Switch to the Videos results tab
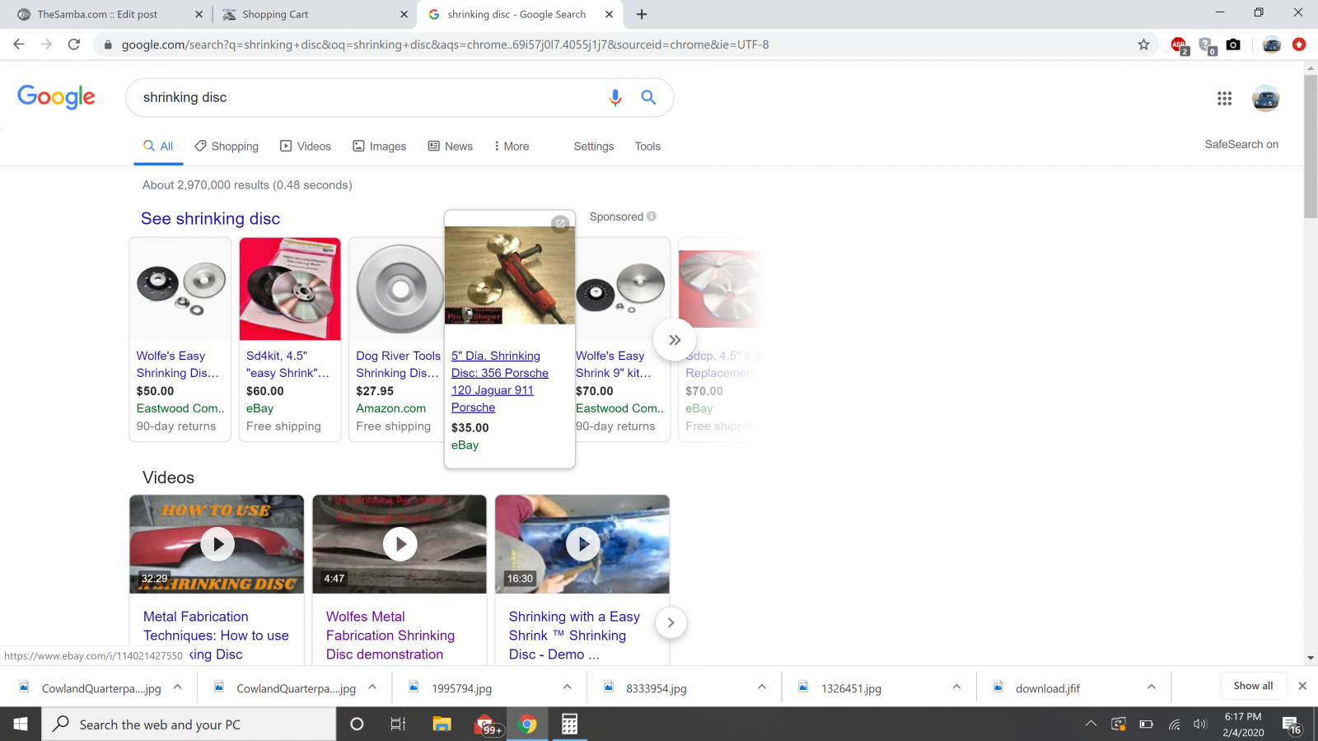This screenshot has height=741, width=1318. [306, 147]
